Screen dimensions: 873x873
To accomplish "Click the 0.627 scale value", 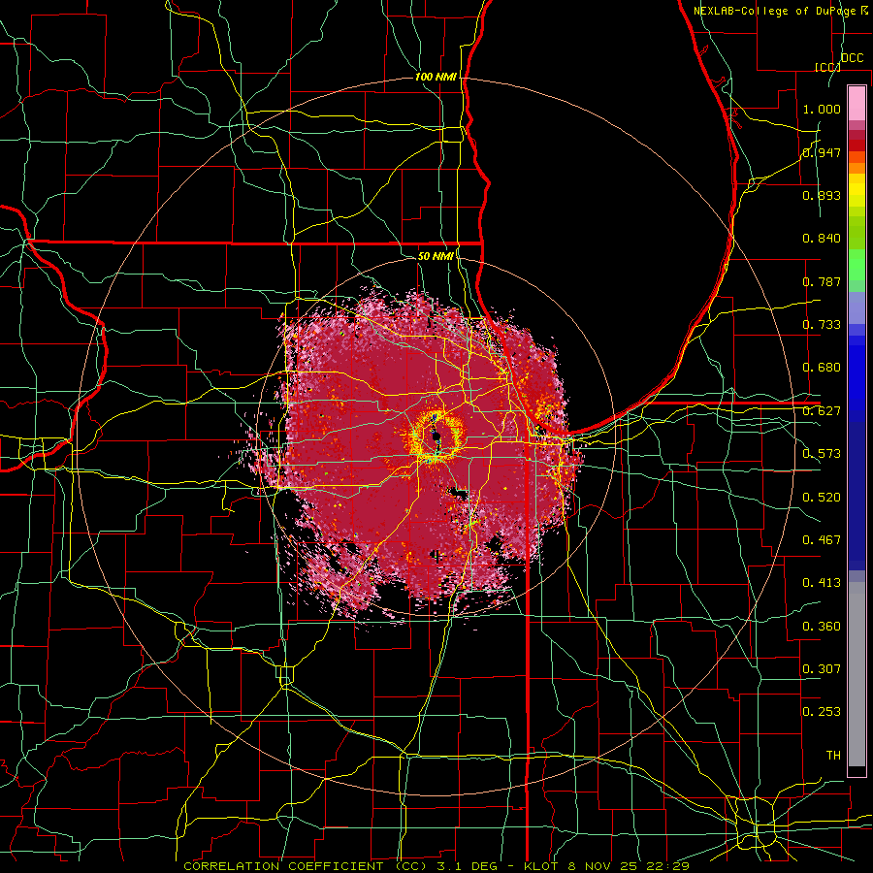I will coord(822,411).
